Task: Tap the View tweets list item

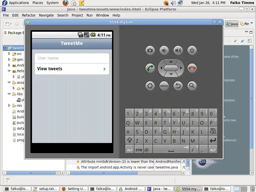Action: 72,69
